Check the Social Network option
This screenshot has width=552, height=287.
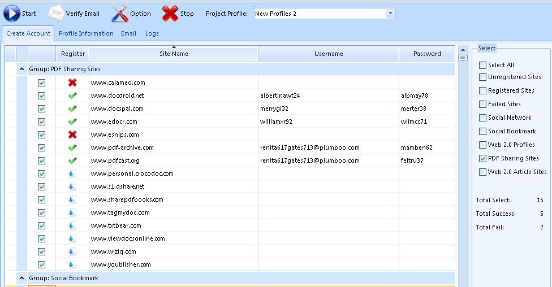pos(482,118)
